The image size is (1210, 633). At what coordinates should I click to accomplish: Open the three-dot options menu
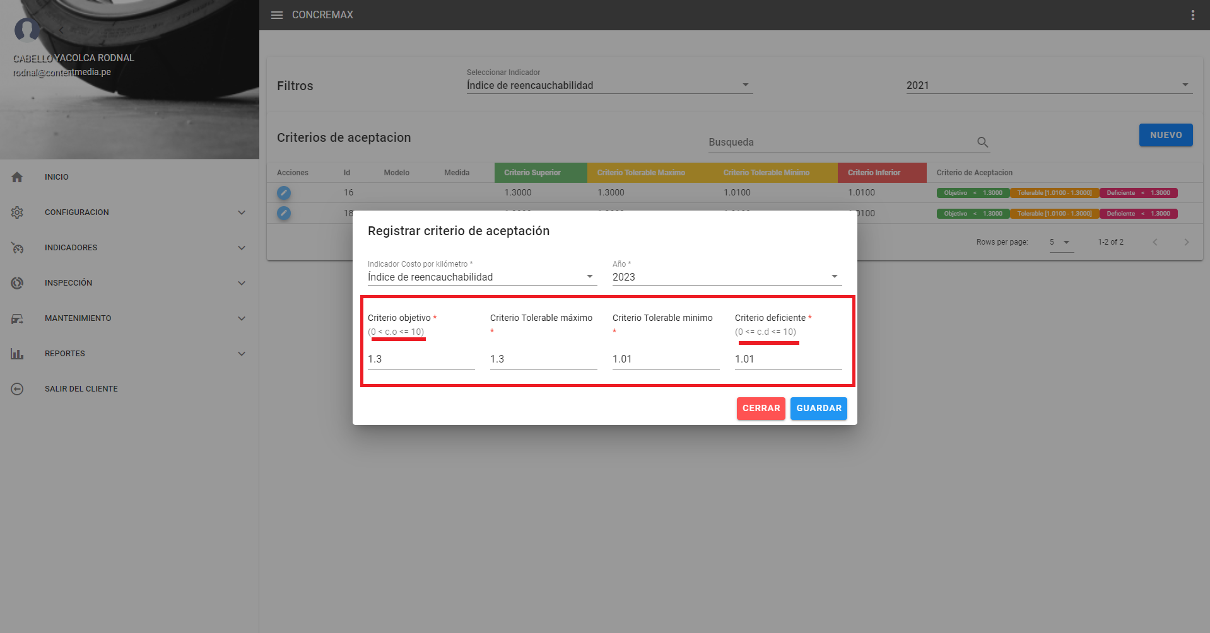point(1192,15)
